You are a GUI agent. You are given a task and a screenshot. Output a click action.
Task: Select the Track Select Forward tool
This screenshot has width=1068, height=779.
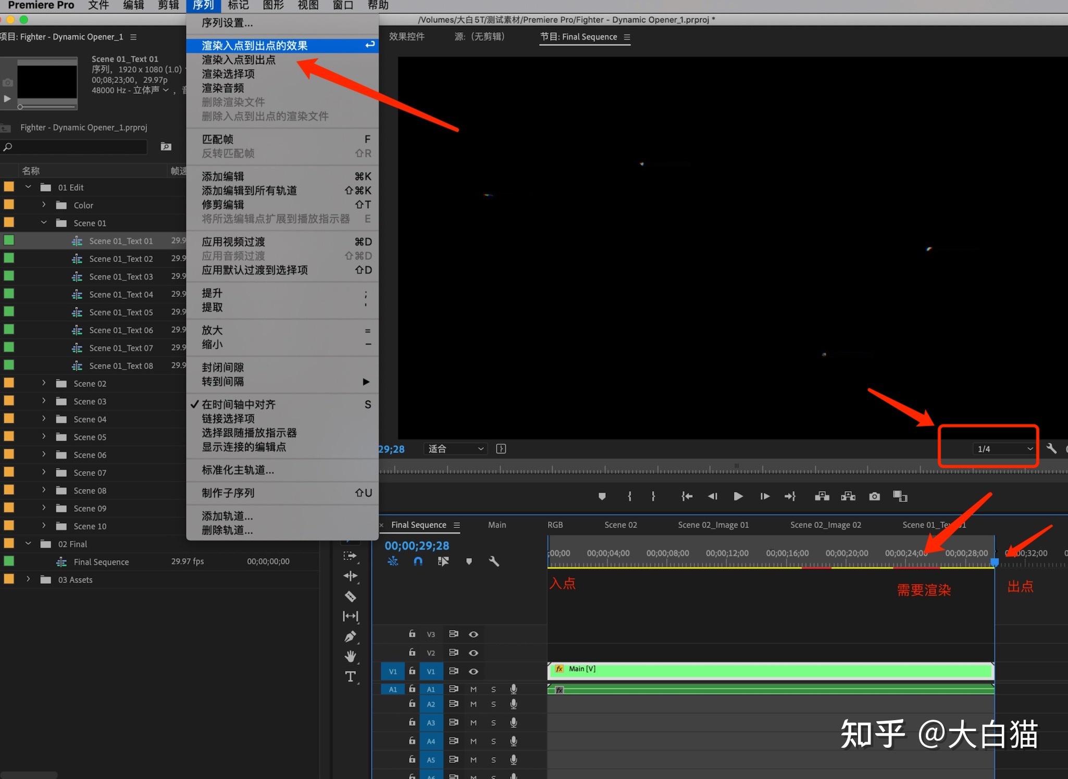[x=350, y=556]
